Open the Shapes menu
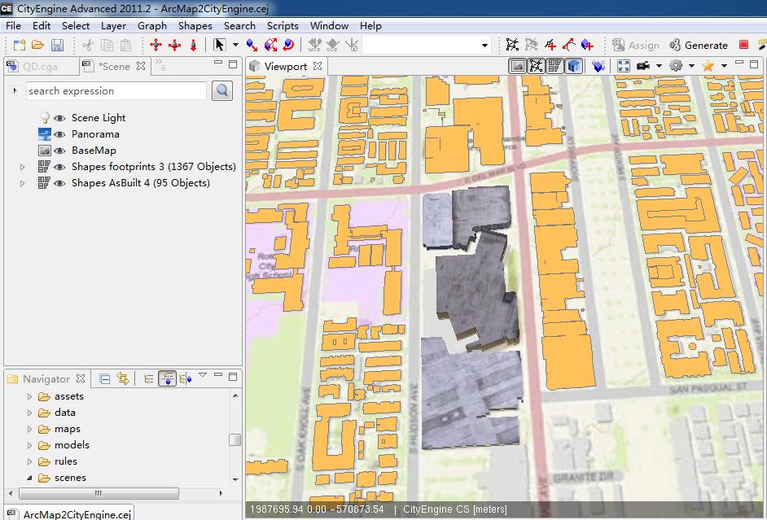 click(195, 26)
